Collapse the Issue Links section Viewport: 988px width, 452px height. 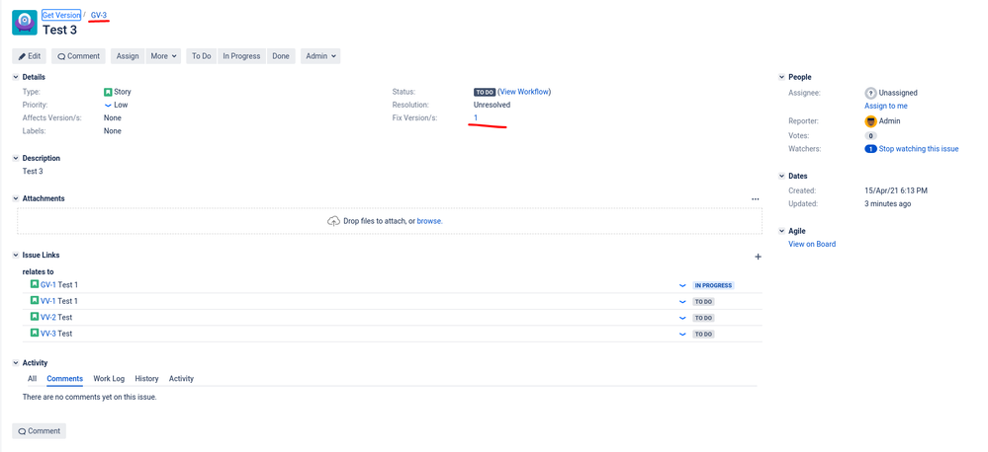16,256
